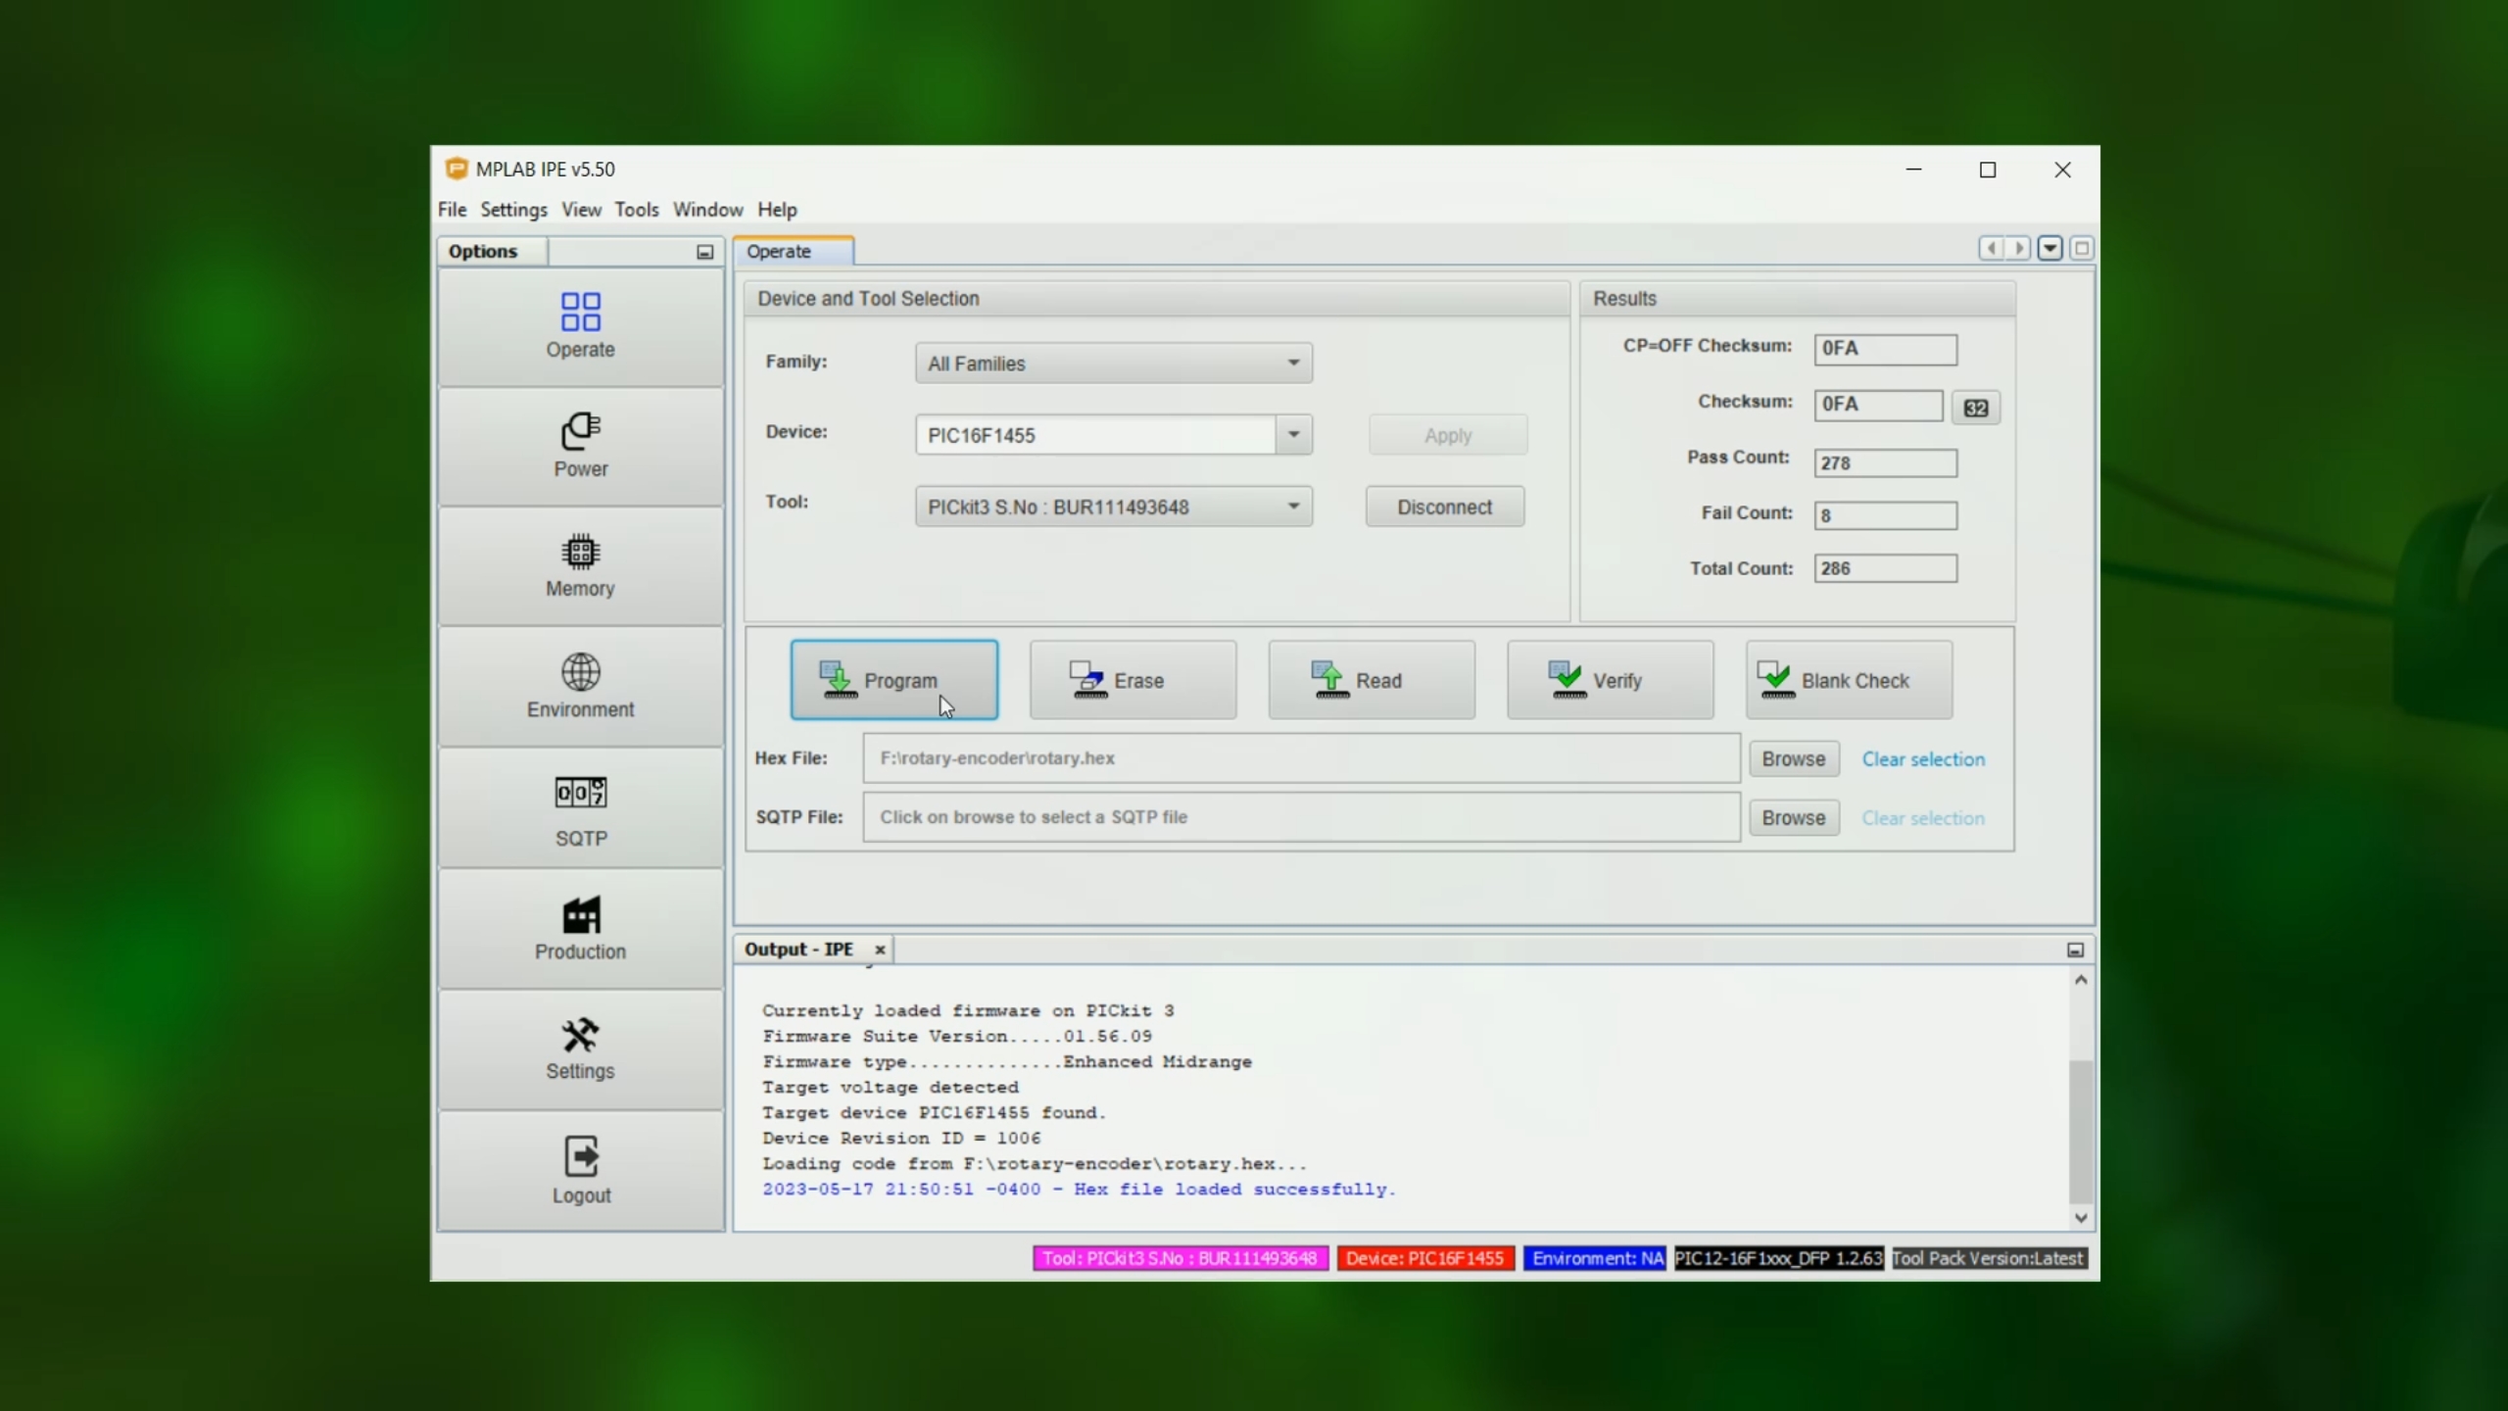
Task: Open the Environment panel
Action: [x=580, y=686]
